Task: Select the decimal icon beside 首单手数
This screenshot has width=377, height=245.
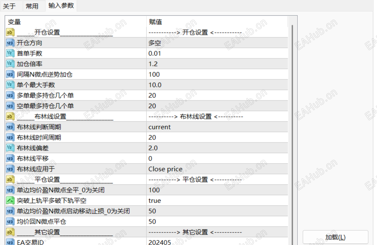Action: (x=9, y=53)
